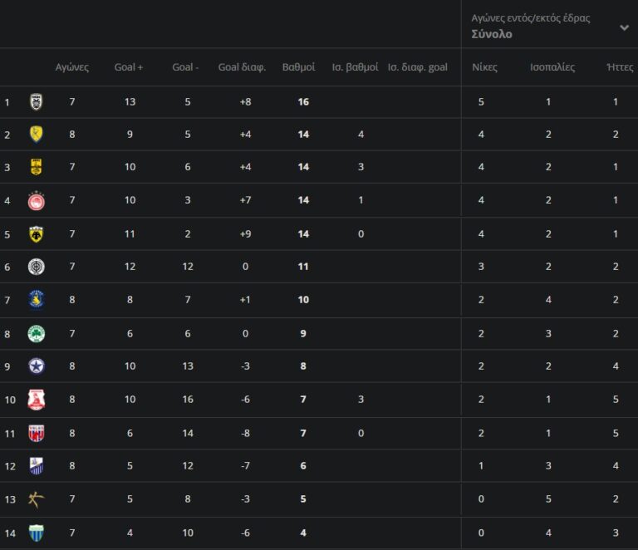Click the Aris logo in third place
The height and width of the screenshot is (550, 638).
point(36,167)
